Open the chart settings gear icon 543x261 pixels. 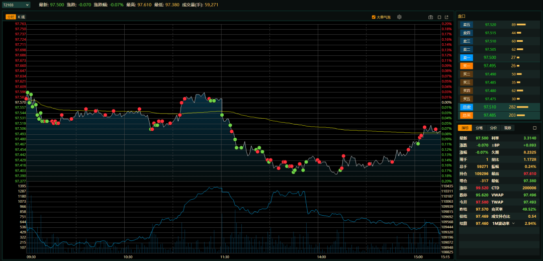click(399, 17)
